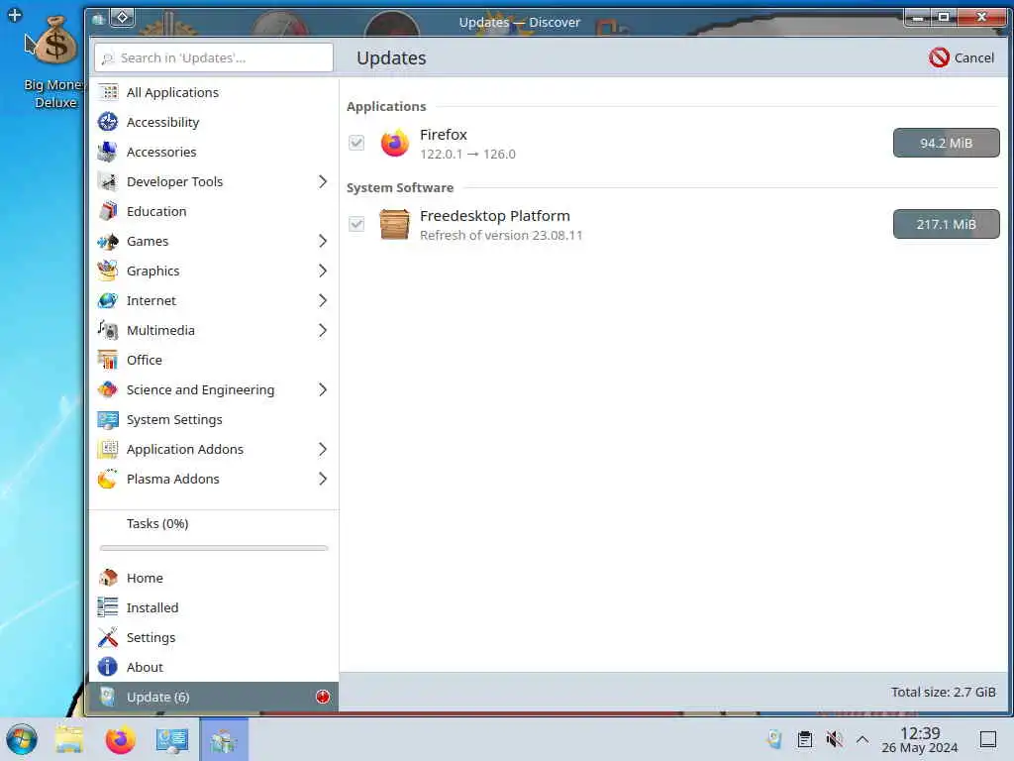Expand Science and Engineering subcategories
1014x761 pixels.
[322, 389]
